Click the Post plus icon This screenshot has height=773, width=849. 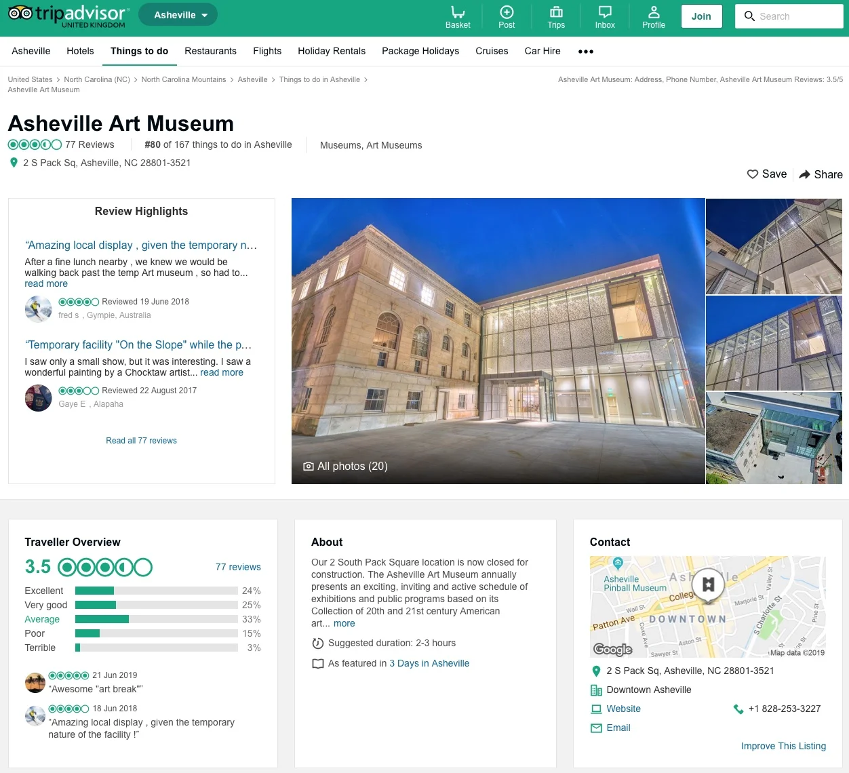point(507,12)
